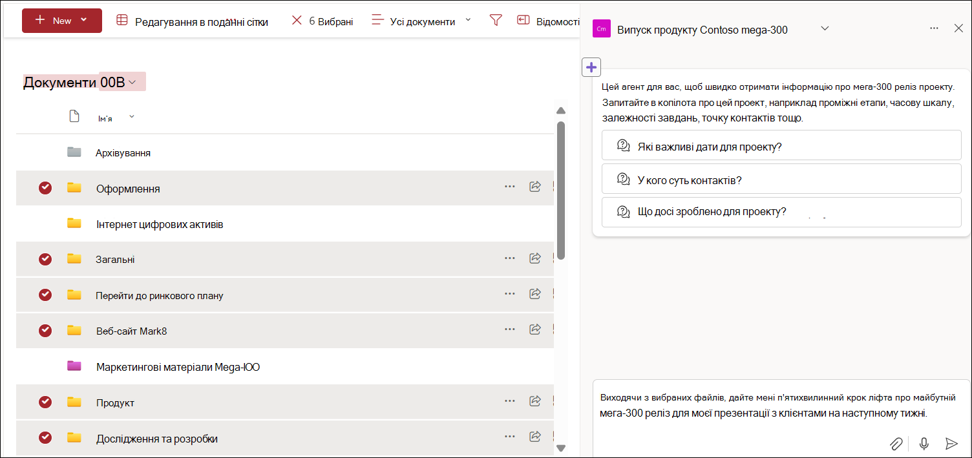
Task: Click the microphone dictation icon
Action: [924, 443]
